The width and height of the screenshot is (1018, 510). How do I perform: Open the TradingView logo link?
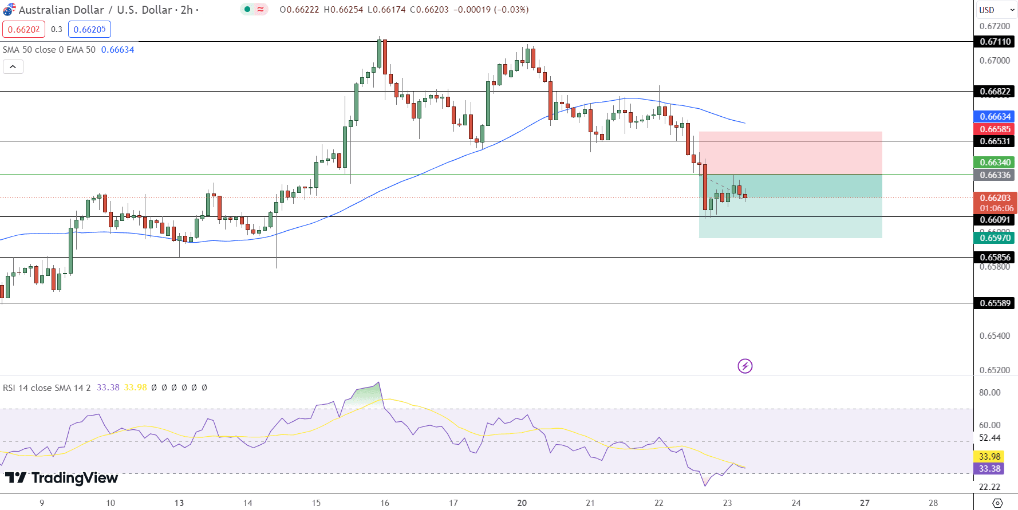(x=61, y=478)
